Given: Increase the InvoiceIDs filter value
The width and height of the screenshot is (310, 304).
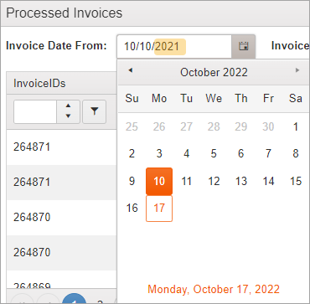Looking at the screenshot, I should coord(68,106).
